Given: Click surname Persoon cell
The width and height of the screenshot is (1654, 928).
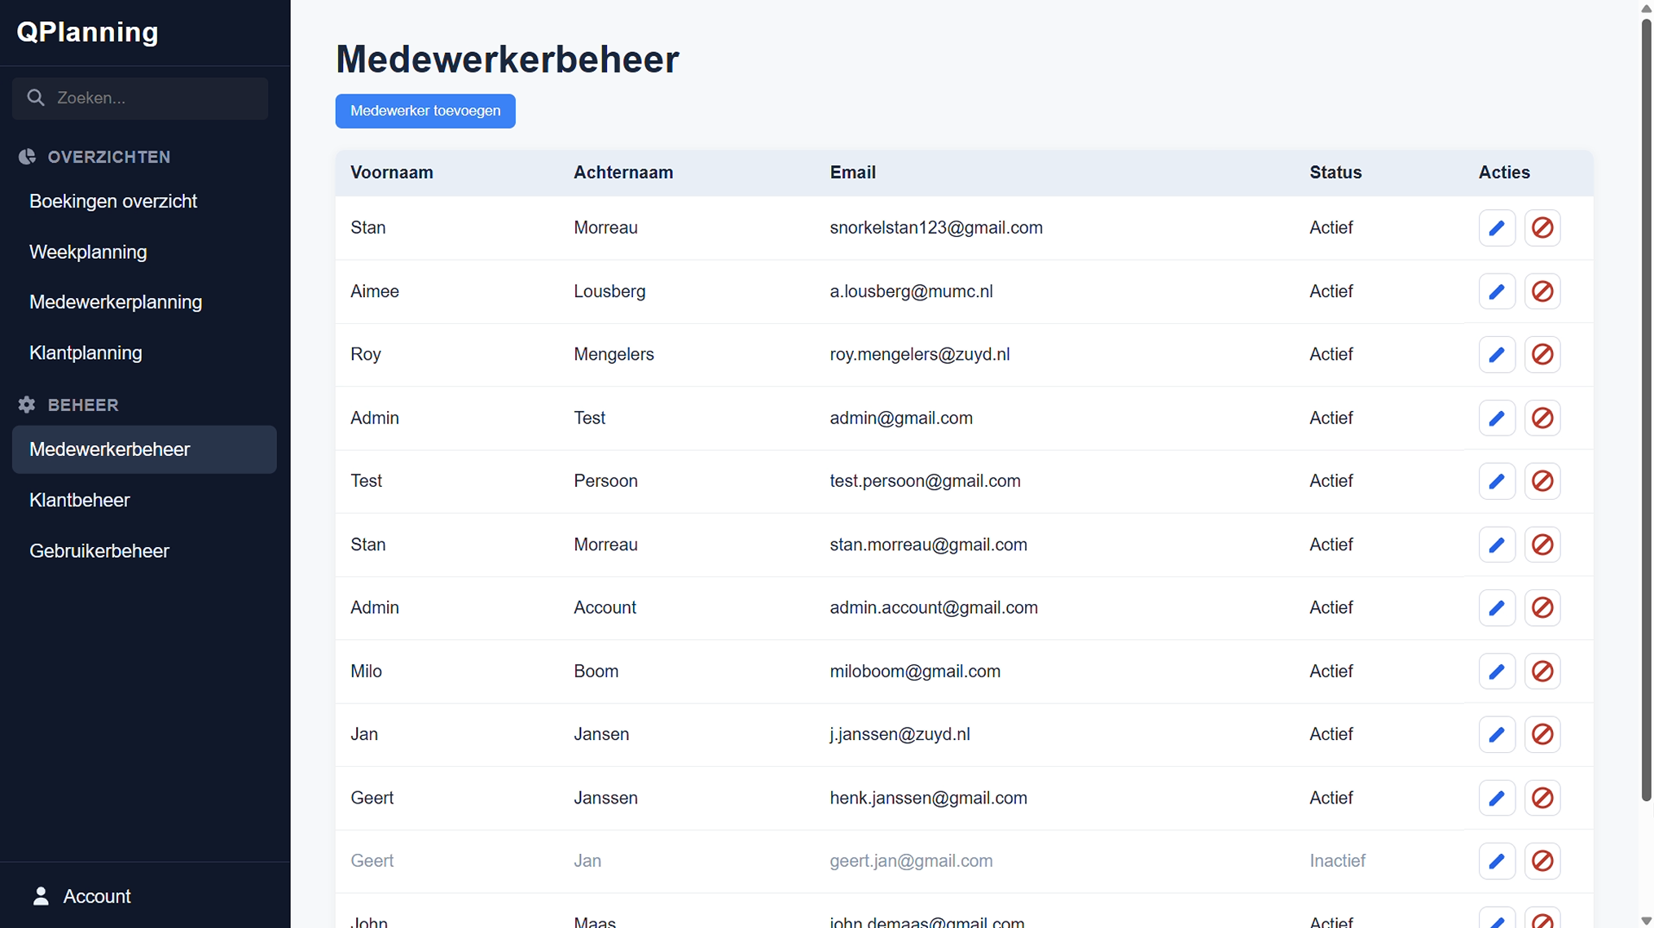Looking at the screenshot, I should coord(605,481).
